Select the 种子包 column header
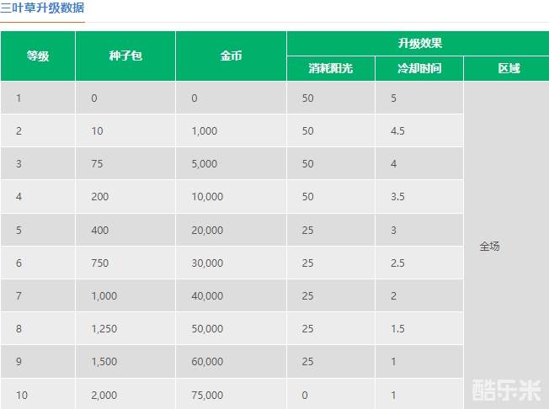 [x=125, y=56]
